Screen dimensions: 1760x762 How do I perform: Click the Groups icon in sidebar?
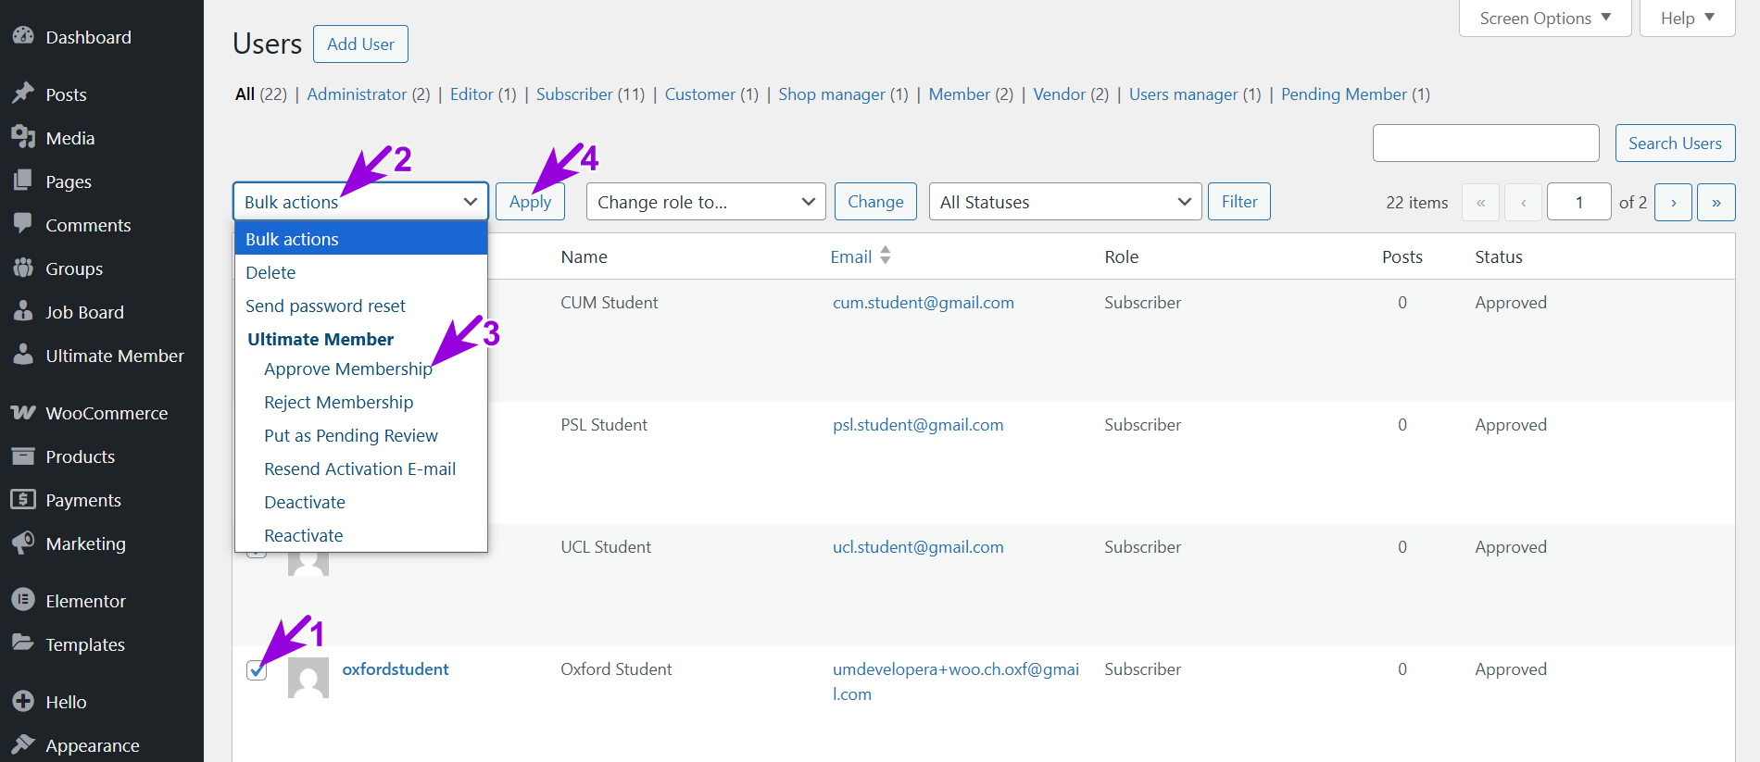pos(23,268)
